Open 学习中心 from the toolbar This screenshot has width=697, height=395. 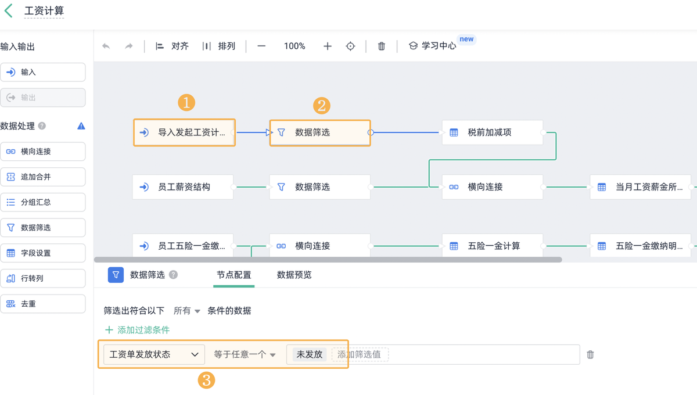(x=433, y=46)
